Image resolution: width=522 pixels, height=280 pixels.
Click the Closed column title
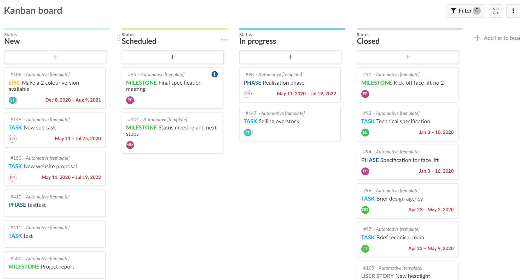pyautogui.click(x=368, y=41)
